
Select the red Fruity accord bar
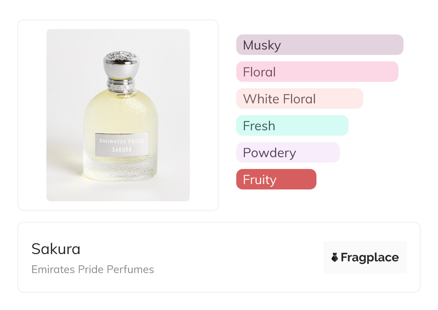click(x=276, y=179)
